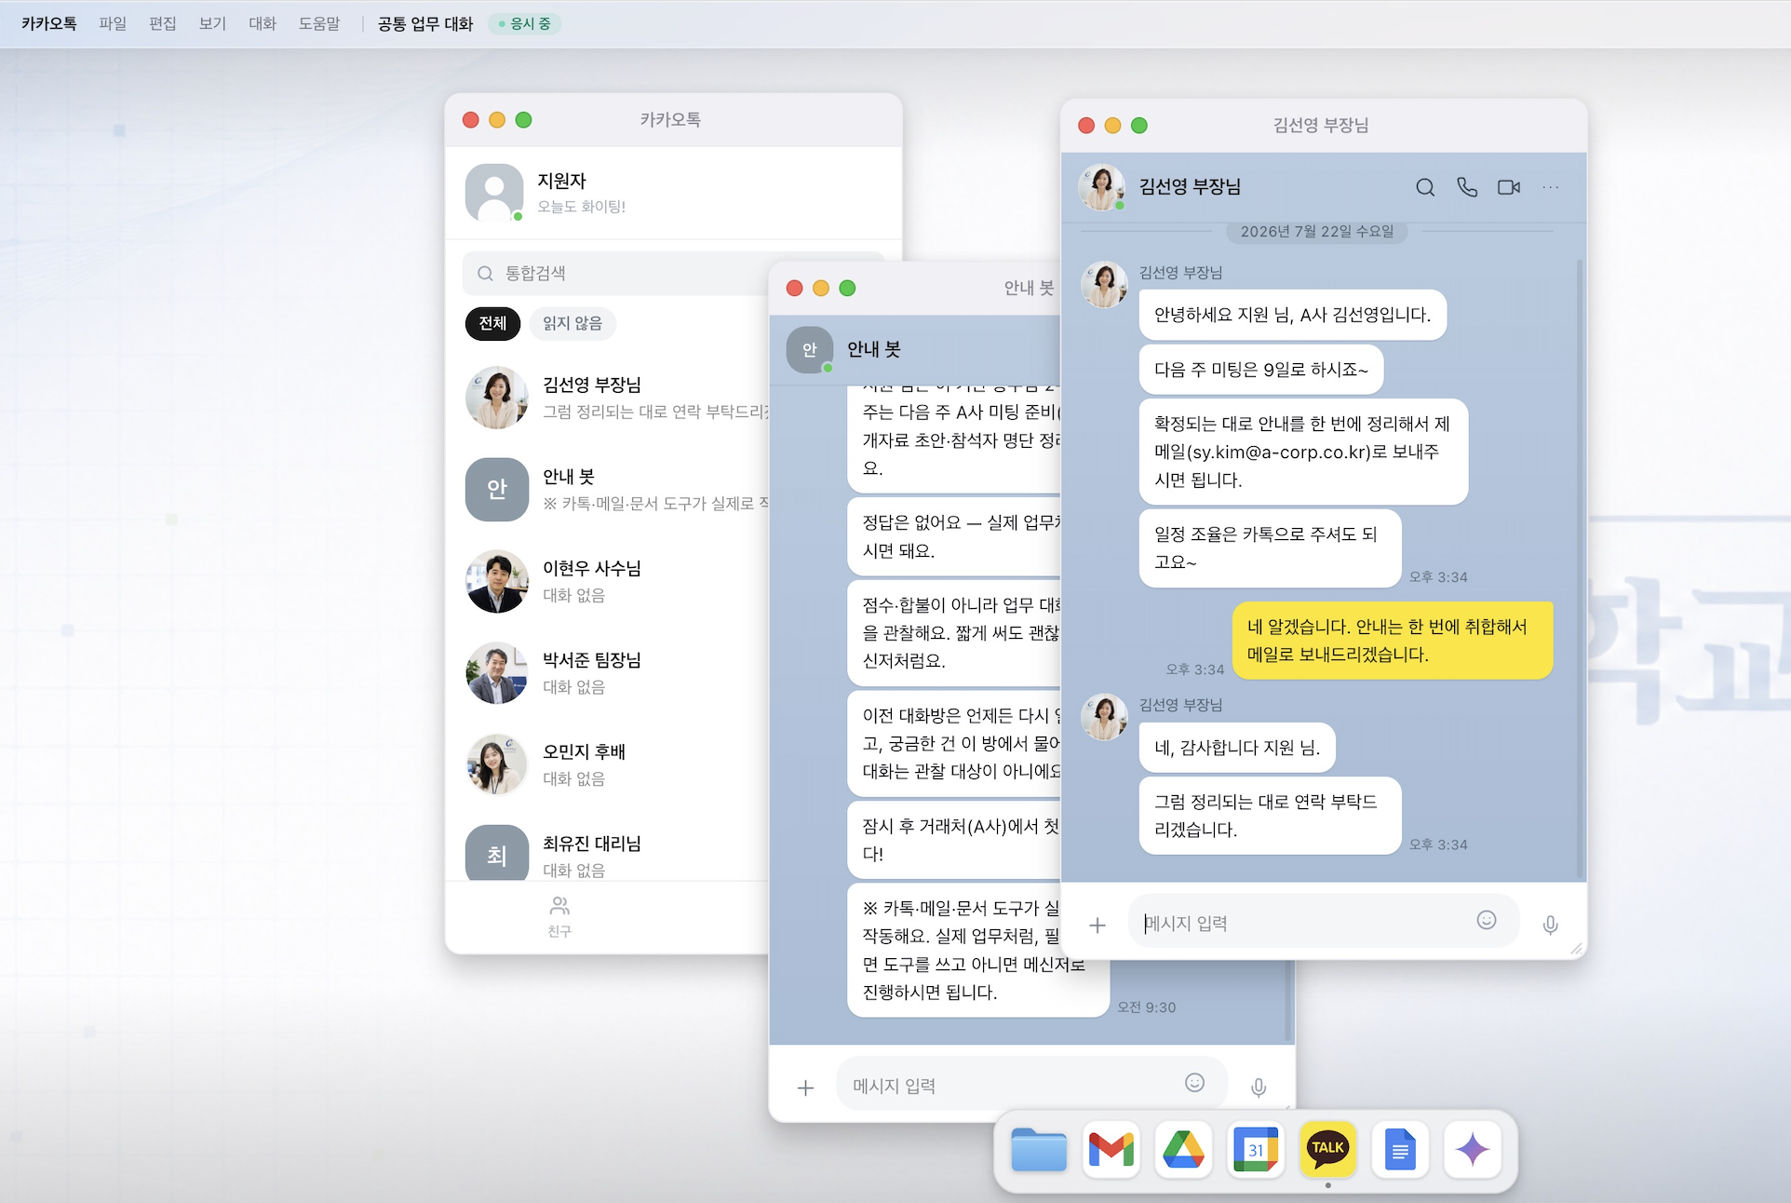Click message '네, 감사합니다 지원 님.'
The image size is (1791, 1203).
point(1237,748)
